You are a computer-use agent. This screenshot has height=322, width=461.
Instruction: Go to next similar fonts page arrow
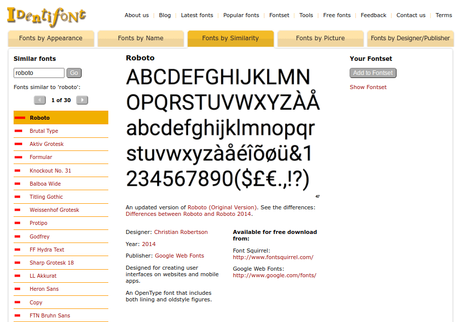click(x=82, y=100)
